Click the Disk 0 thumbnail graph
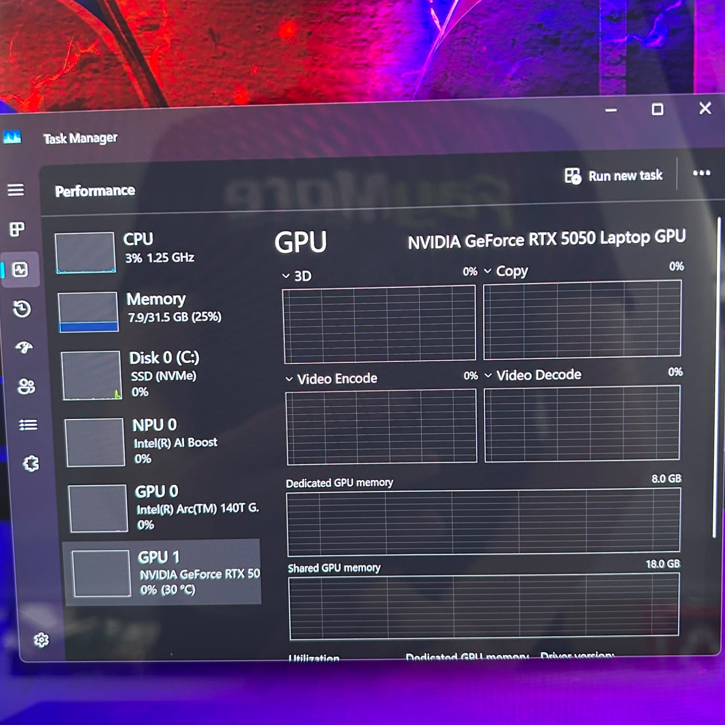 coord(91,376)
